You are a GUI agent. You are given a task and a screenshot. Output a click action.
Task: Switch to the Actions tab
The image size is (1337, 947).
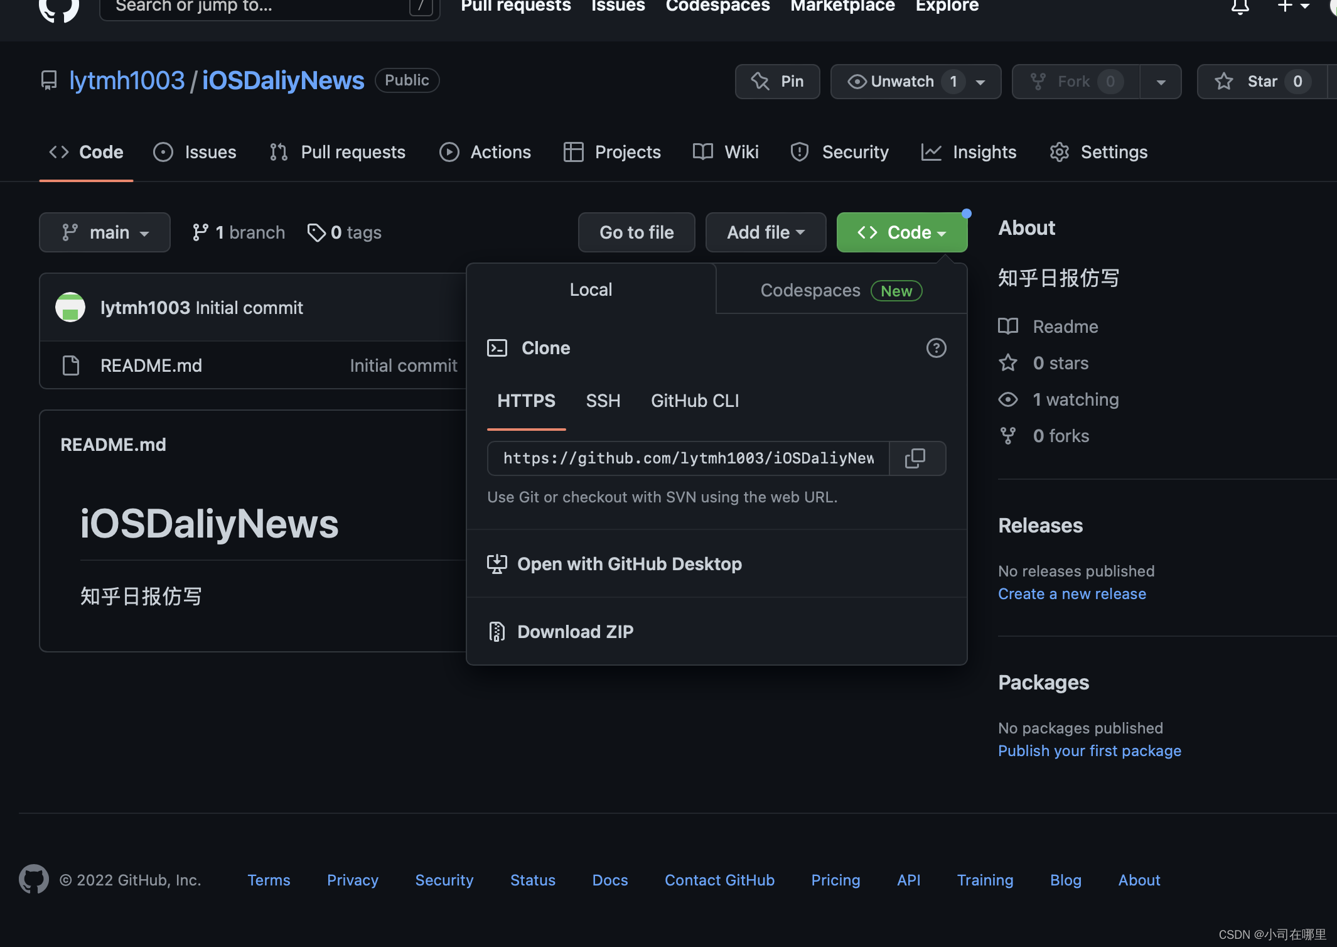click(x=485, y=152)
